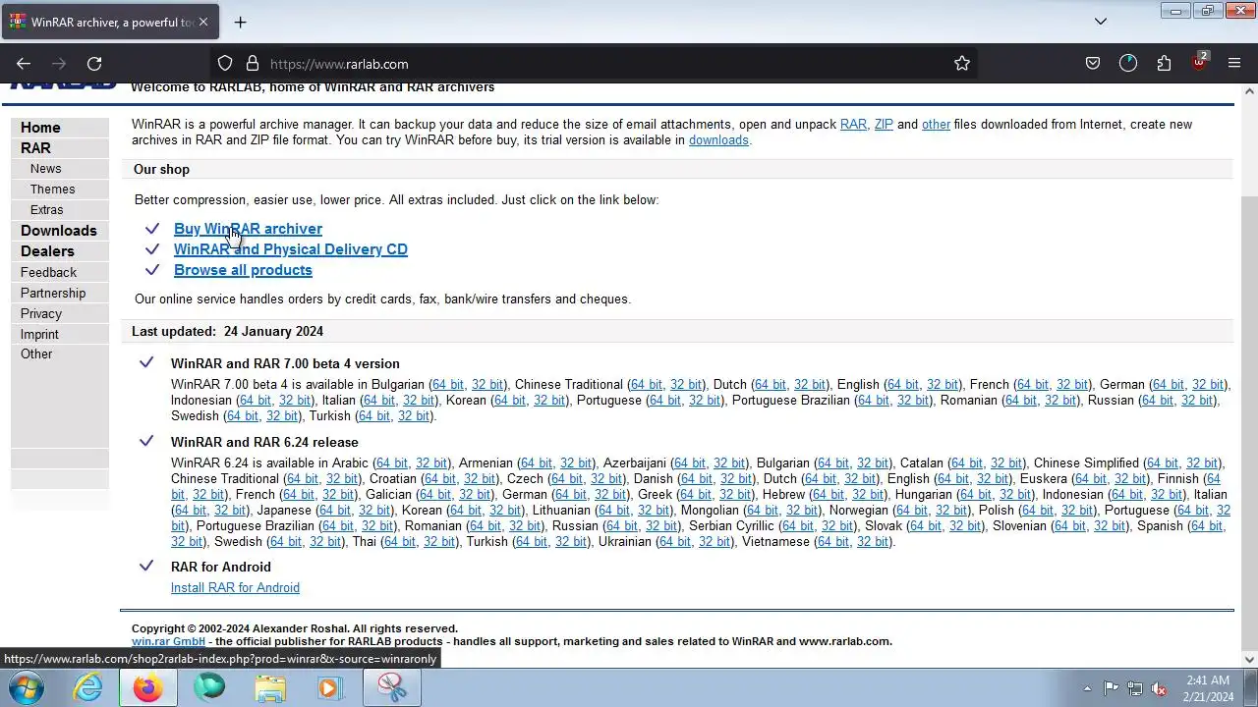Open the list all tabs chevron
The height and width of the screenshot is (707, 1258).
pos(1101,22)
